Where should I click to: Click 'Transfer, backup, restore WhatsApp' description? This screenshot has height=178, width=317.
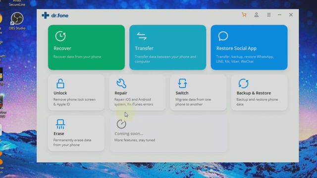245,59
